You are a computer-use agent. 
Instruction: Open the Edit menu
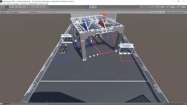[x=4, y=4]
